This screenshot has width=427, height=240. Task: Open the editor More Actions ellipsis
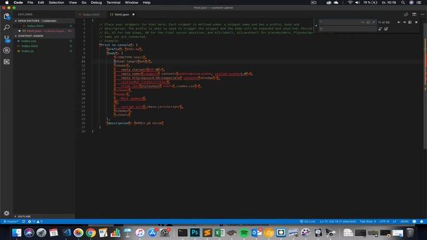click(x=422, y=15)
